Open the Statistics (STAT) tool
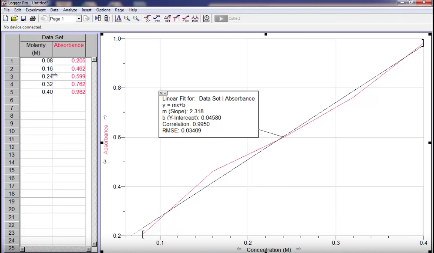Screen dimensions: 434x253 click(x=168, y=18)
